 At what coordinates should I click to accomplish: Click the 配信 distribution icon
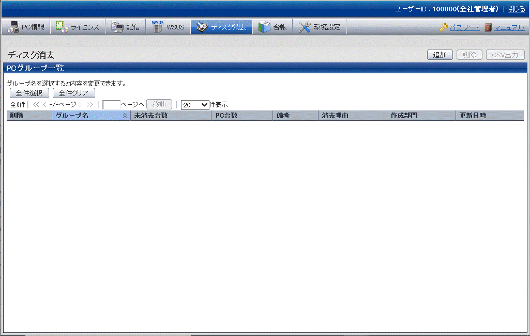point(117,27)
